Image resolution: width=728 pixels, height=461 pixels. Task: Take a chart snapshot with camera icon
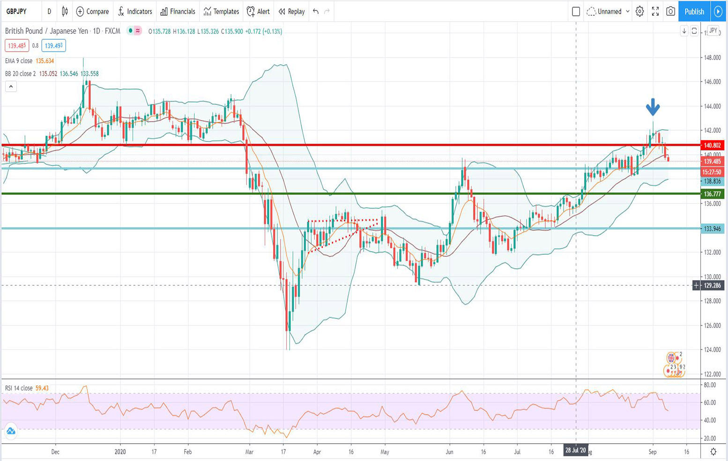(670, 11)
